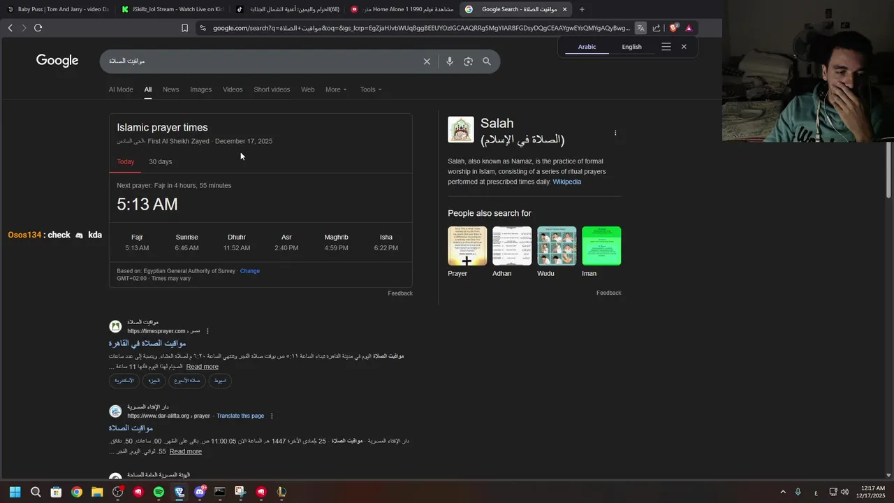Click the browser address bar URL

point(420,28)
